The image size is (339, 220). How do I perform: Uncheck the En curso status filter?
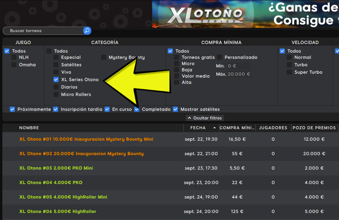(x=107, y=109)
